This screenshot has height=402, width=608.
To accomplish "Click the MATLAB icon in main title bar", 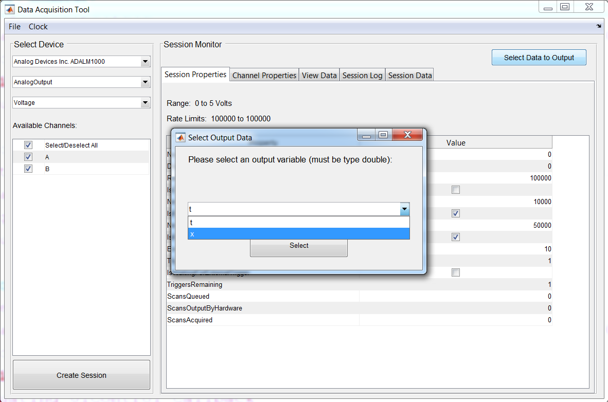I will pos(10,9).
